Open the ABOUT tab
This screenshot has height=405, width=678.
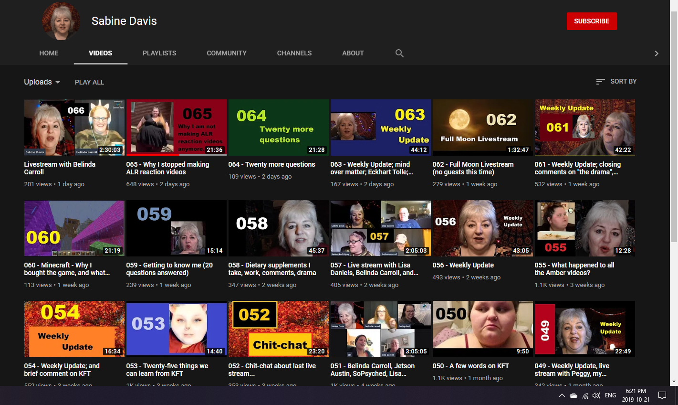click(353, 53)
